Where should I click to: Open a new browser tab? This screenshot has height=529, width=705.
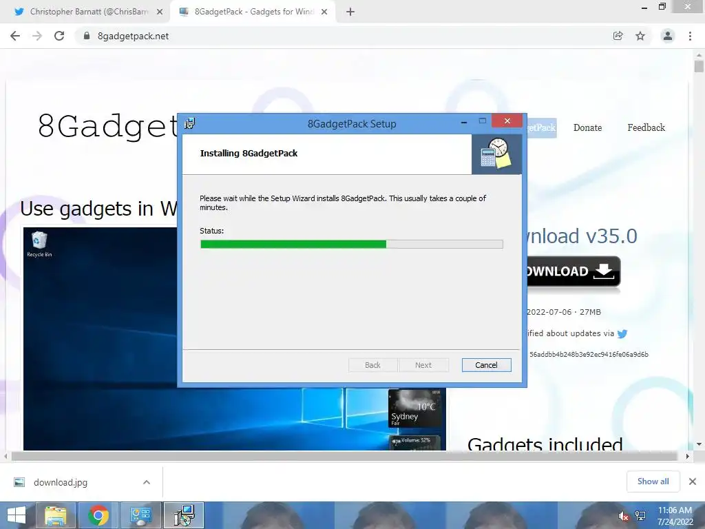pos(350,12)
